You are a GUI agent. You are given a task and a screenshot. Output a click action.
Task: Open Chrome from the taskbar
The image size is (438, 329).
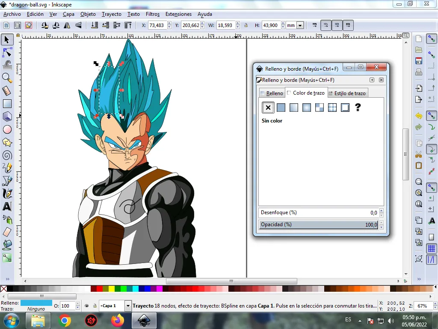pyautogui.click(x=65, y=320)
